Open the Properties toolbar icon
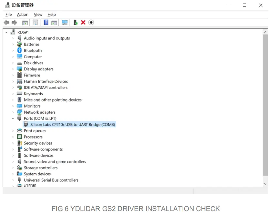 [35, 22]
